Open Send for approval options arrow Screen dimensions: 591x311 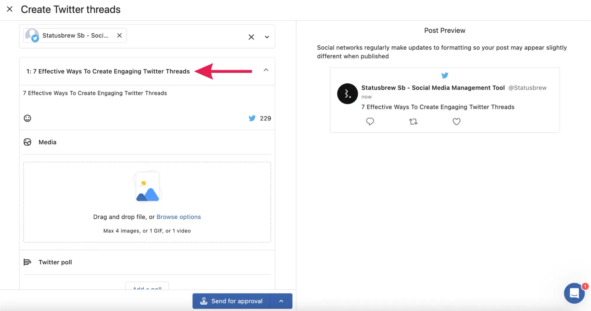pos(281,301)
